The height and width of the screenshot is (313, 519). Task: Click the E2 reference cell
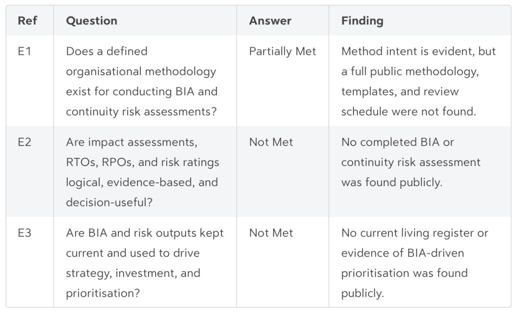pyautogui.click(x=24, y=142)
